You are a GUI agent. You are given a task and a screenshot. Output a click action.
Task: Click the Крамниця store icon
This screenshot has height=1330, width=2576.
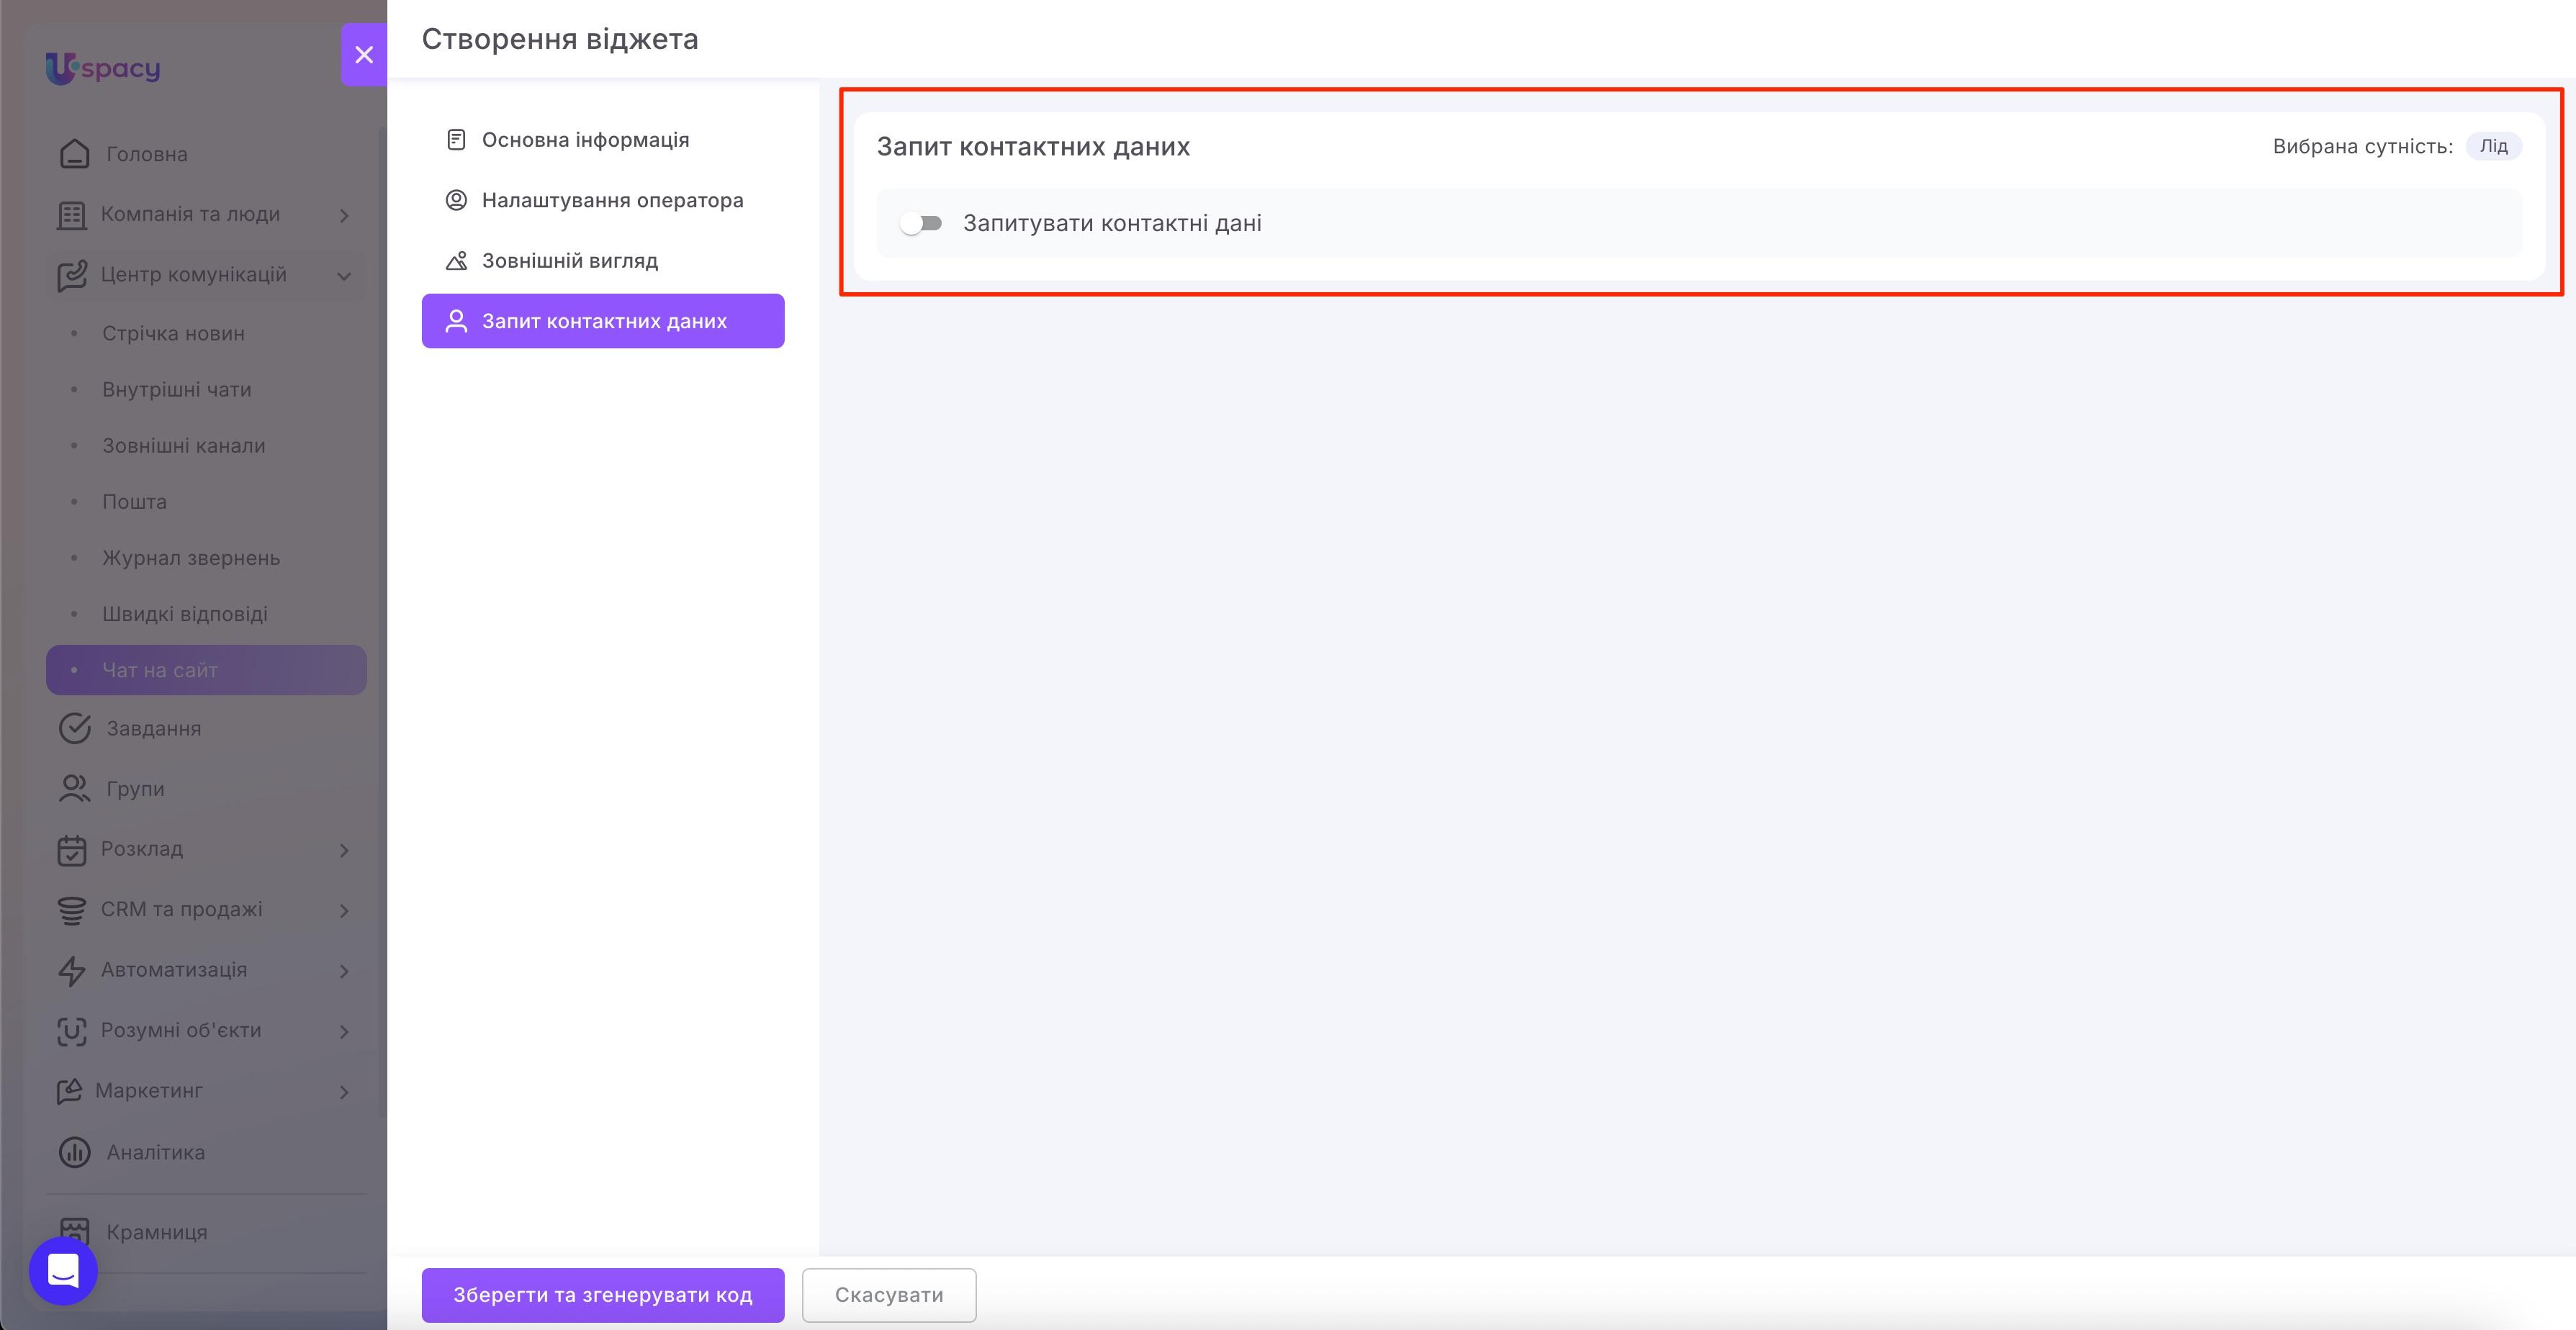(74, 1232)
